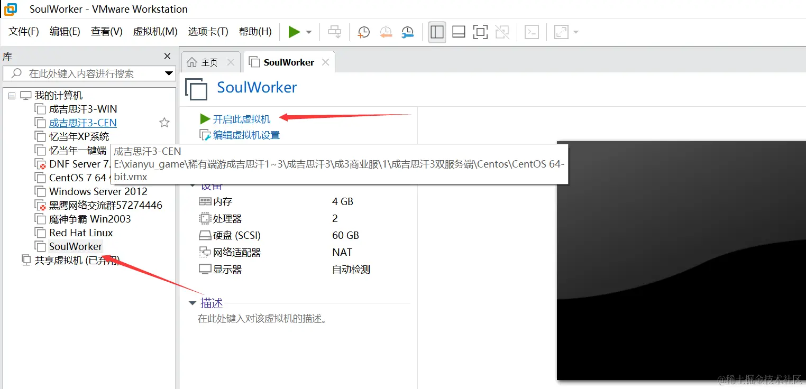Click the Revert to Snapshot icon
Viewport: 806px width, 389px height.
[386, 32]
